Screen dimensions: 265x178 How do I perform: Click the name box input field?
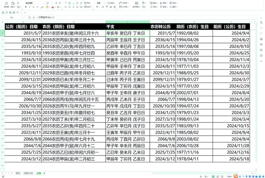click(11, 17)
